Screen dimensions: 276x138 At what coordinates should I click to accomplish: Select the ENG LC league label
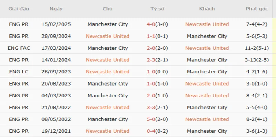(19, 72)
